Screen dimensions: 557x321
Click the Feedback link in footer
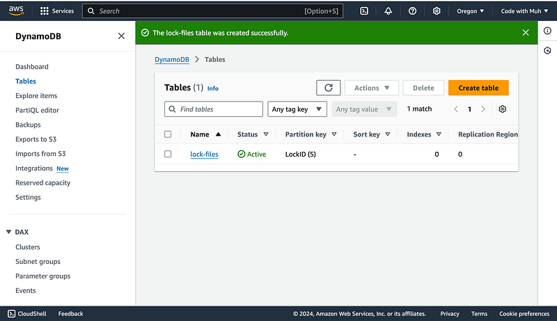[71, 314]
